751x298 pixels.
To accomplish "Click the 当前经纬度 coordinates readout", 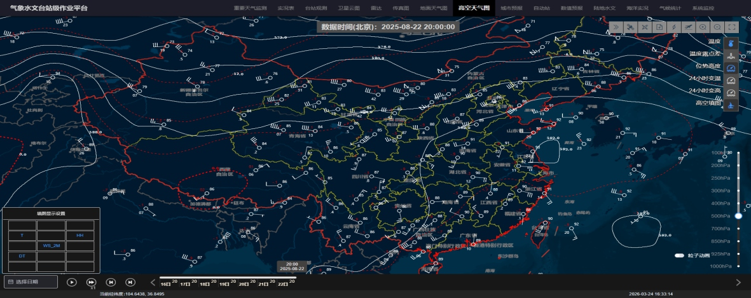I will point(132,294).
